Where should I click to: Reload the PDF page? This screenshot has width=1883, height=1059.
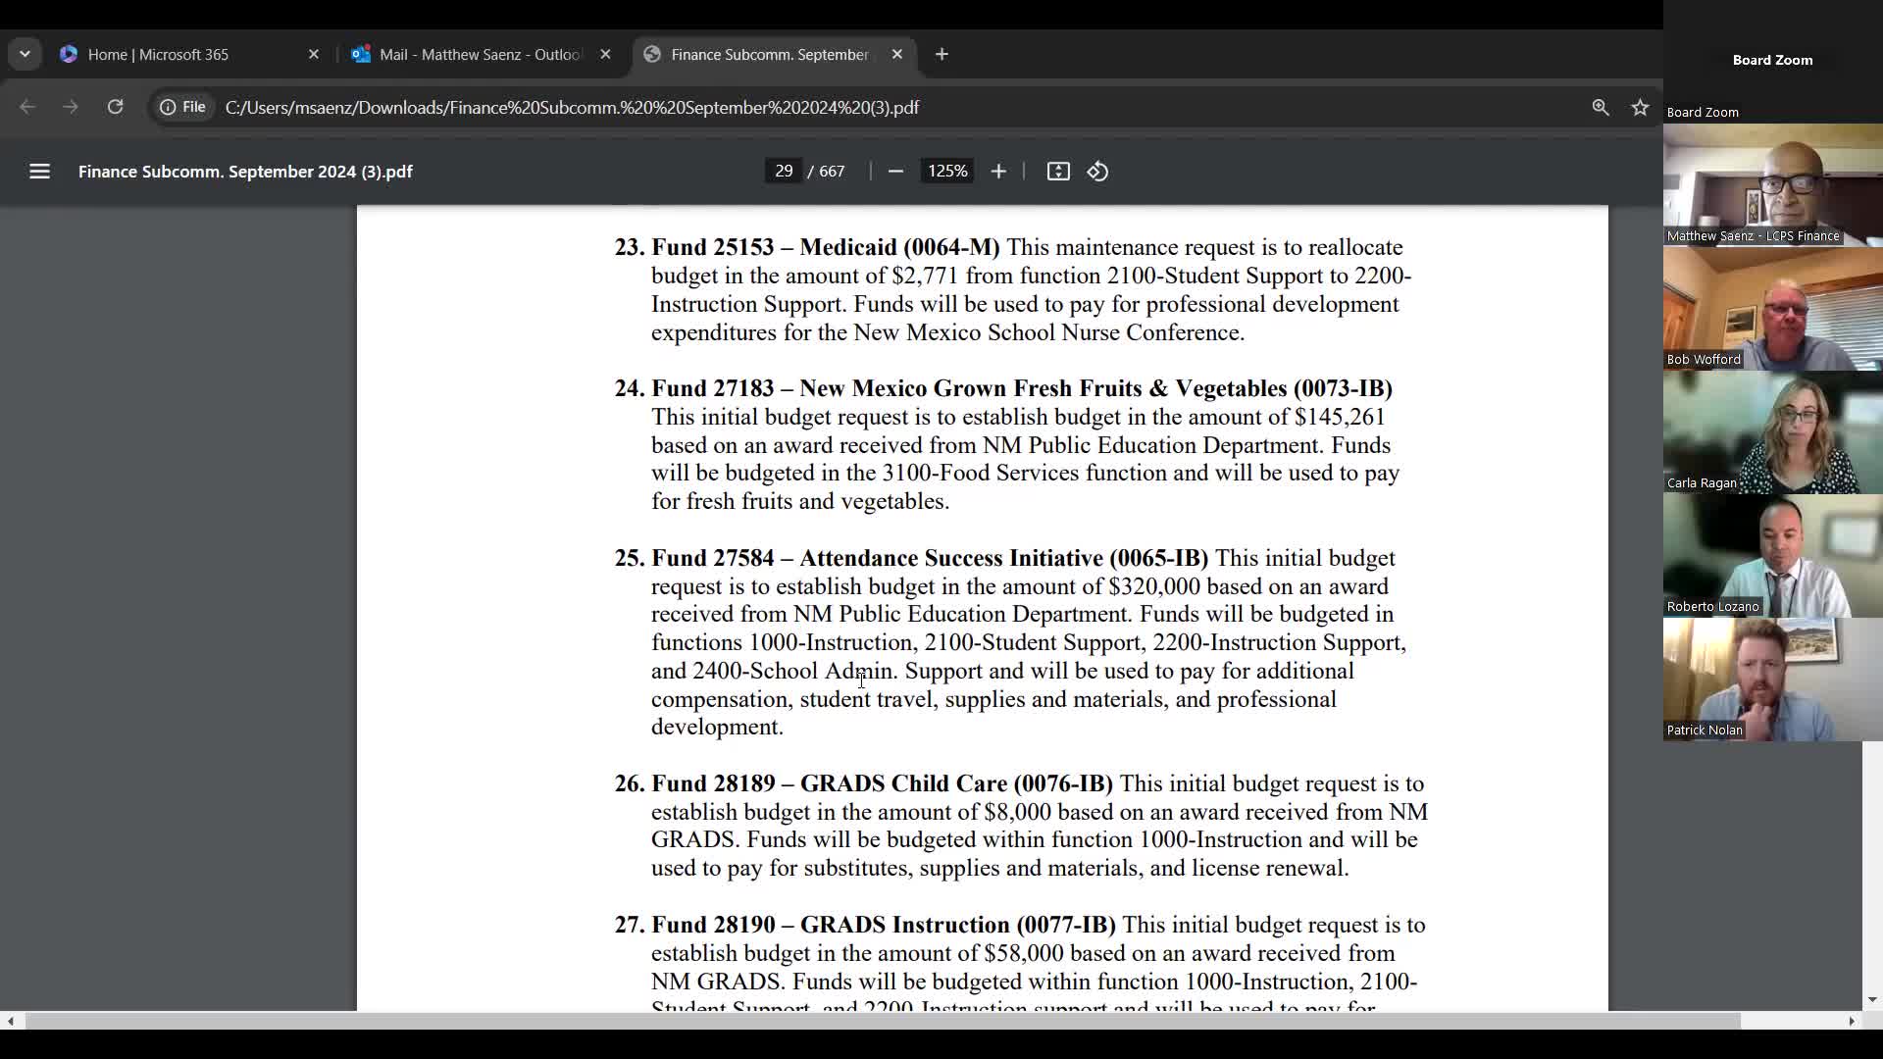point(115,107)
